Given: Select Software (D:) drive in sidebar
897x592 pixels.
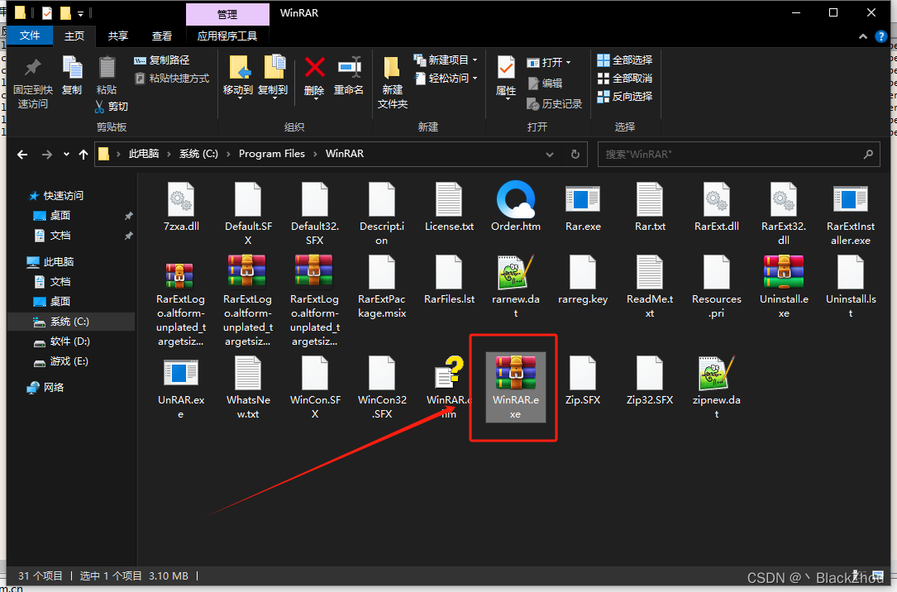Looking at the screenshot, I should point(71,341).
